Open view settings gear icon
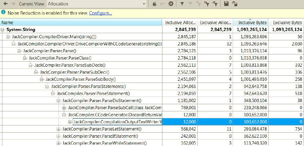This screenshot has height=146, width=304. pyautogui.click(x=171, y=4)
